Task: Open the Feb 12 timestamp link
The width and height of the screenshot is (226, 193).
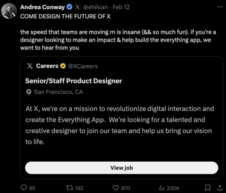Action: pos(121,7)
